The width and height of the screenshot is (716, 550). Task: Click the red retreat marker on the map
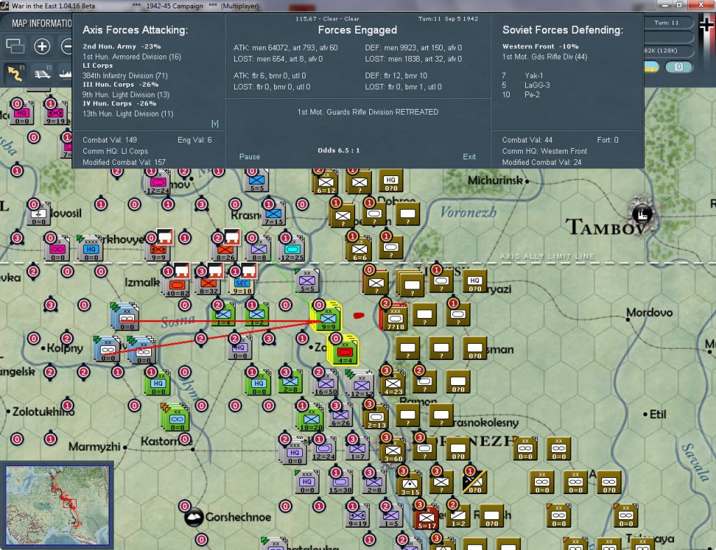click(x=359, y=315)
